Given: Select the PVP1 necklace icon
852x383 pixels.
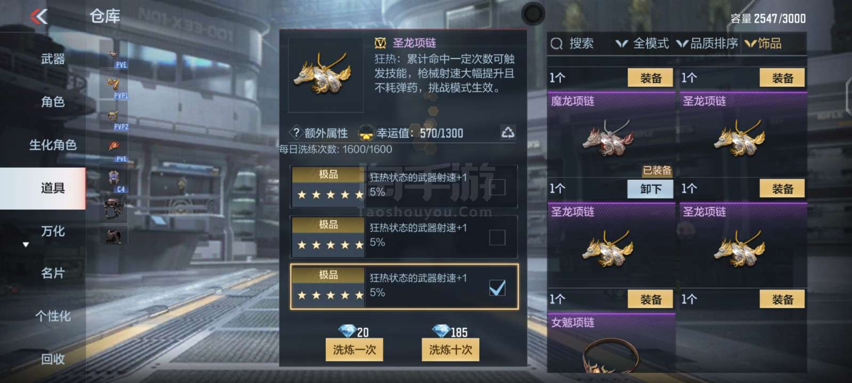Looking at the screenshot, I should pos(113,87).
